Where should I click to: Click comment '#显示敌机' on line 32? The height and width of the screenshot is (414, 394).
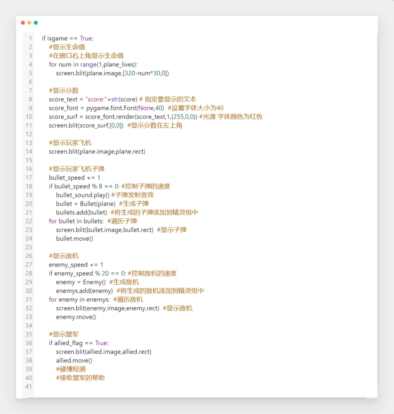tap(178, 308)
